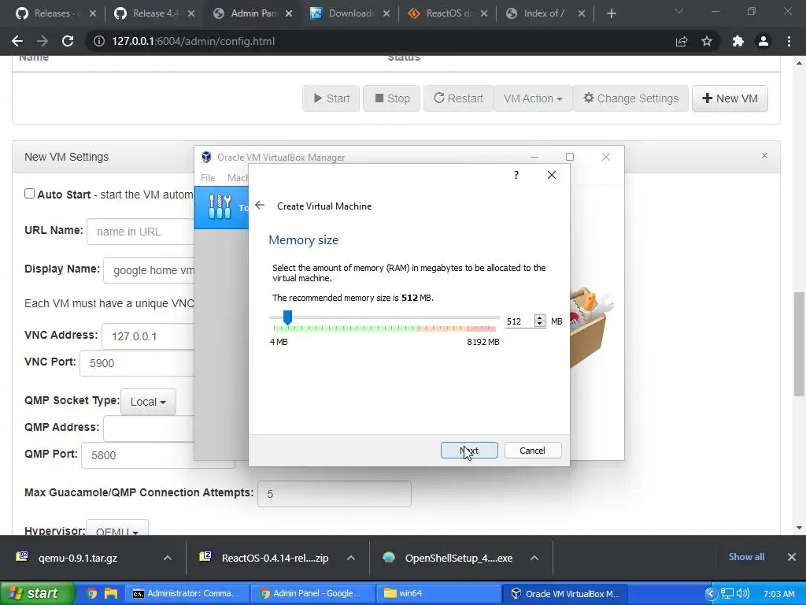Click the VirtualBox Tools icon in sidebar

220,207
